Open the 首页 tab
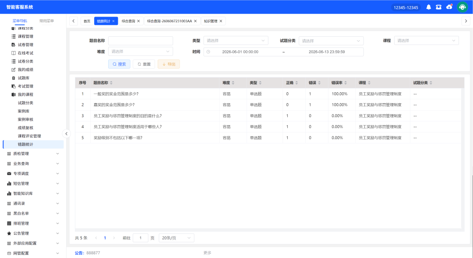Screen dimensions: 473x258 pos(87,21)
